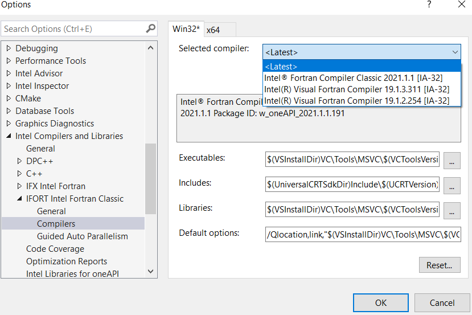This screenshot has width=472, height=315.
Task: Select Intel Inspector in the tree
Action: click(42, 86)
